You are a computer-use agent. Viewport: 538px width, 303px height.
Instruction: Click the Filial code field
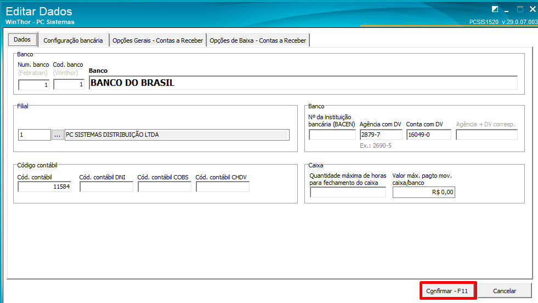35,135
